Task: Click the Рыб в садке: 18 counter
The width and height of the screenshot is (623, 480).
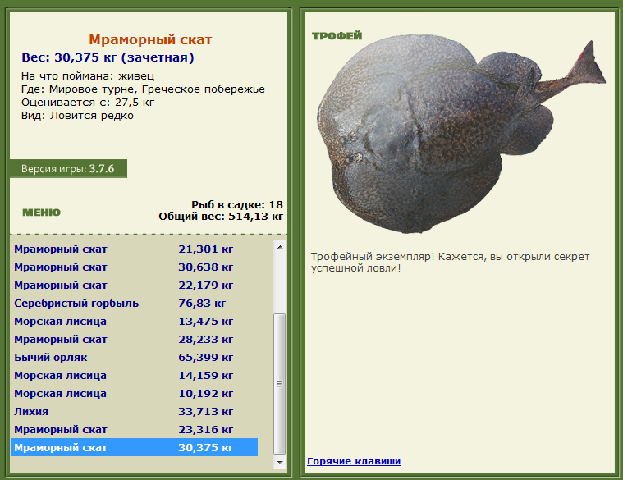Action: [237, 205]
